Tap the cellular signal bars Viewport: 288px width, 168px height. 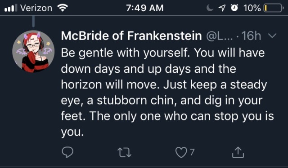pos(11,8)
